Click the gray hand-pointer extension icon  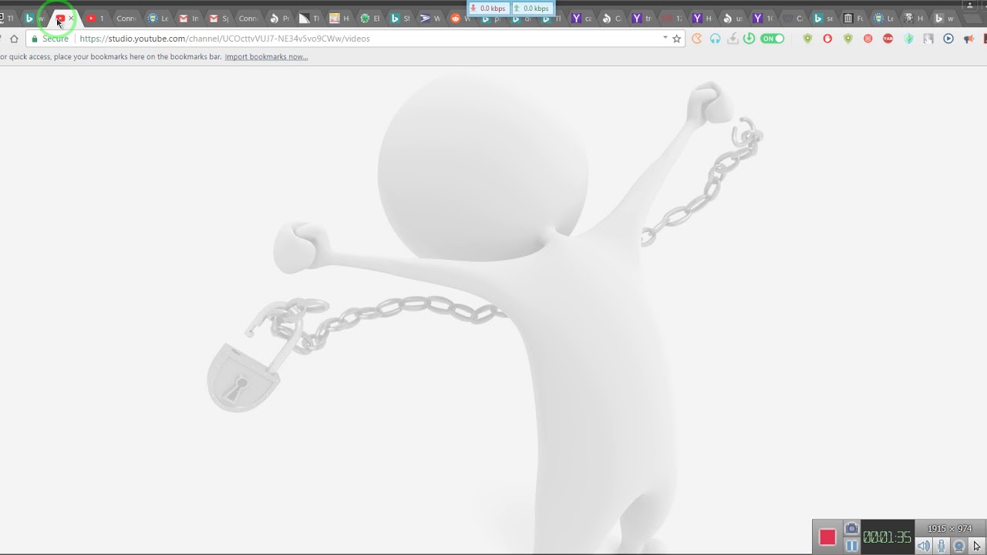tap(928, 39)
